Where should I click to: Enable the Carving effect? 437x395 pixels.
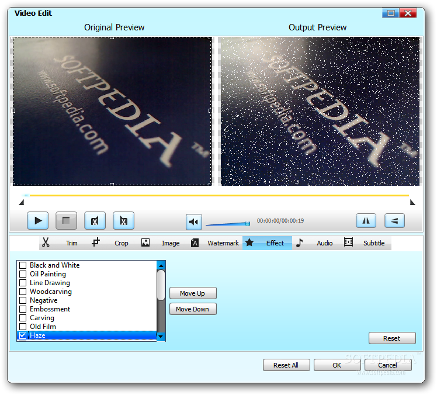click(23, 318)
